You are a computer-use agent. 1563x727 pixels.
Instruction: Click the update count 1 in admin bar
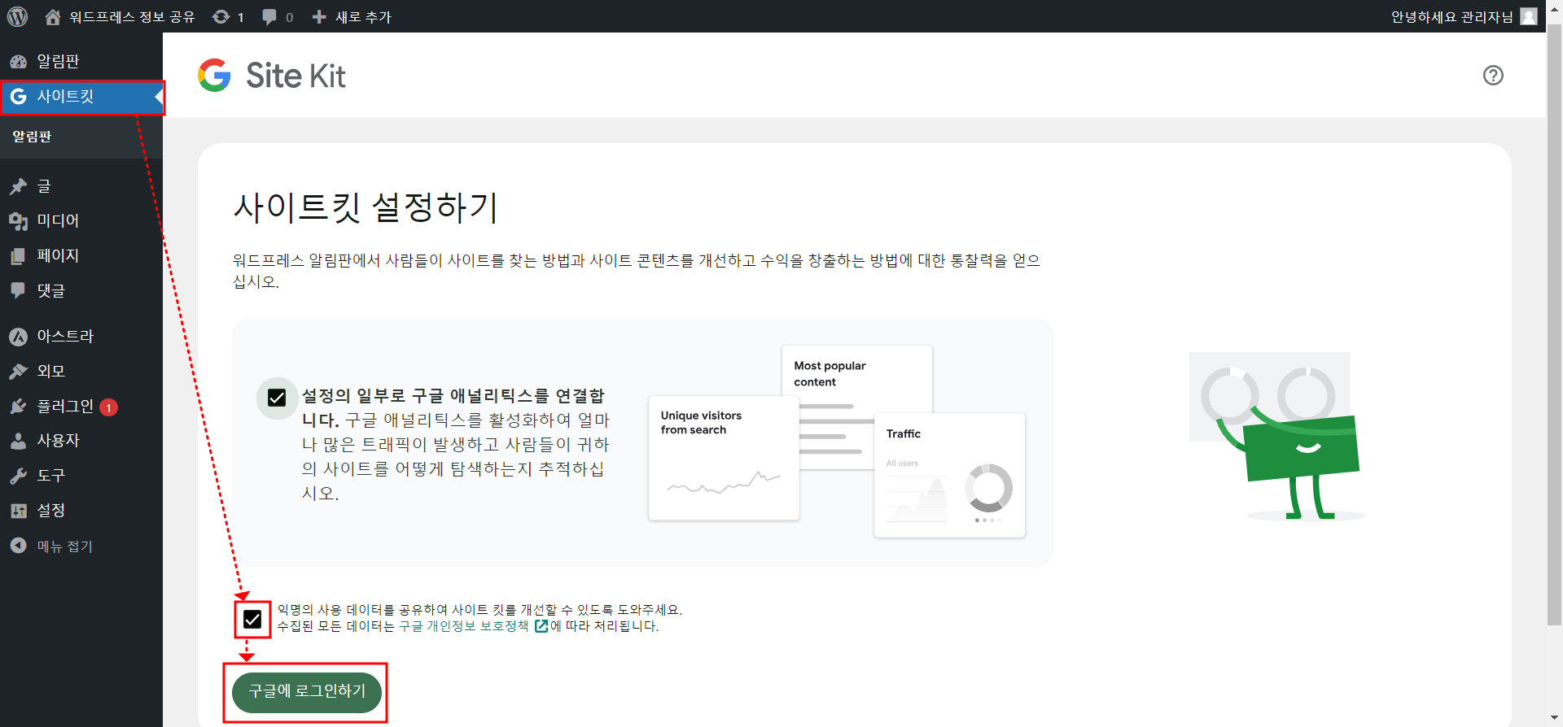pyautogui.click(x=240, y=17)
